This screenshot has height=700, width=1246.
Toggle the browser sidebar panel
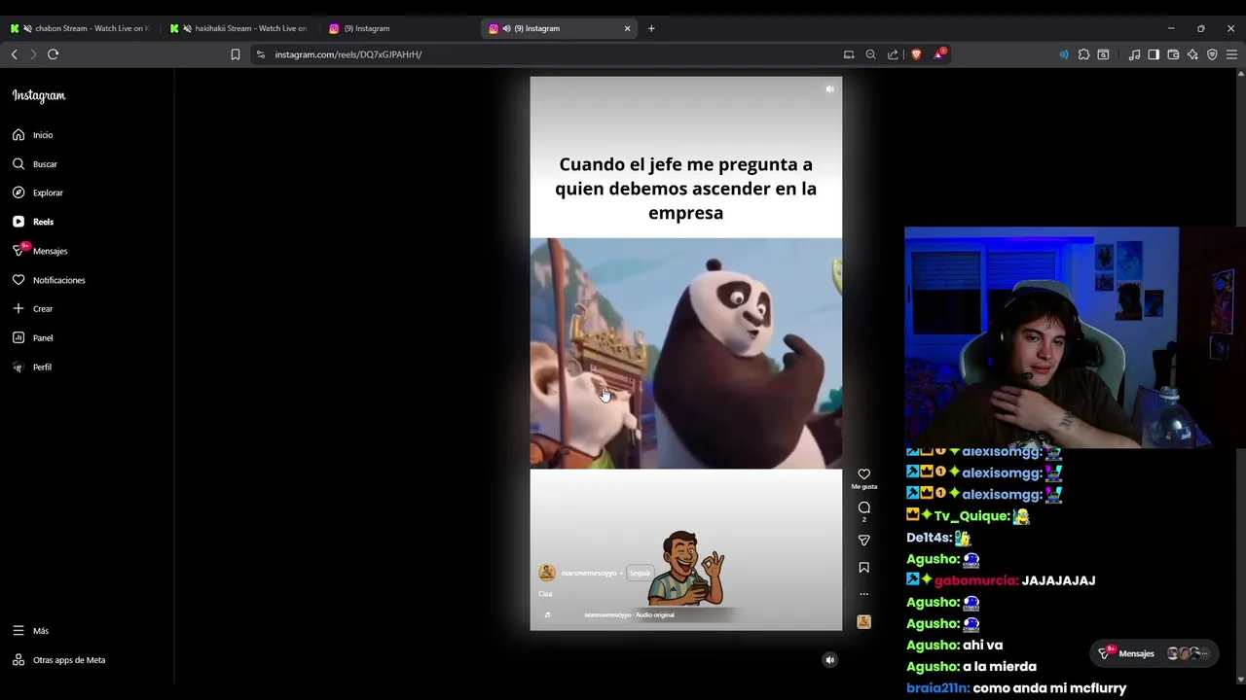(x=1154, y=54)
